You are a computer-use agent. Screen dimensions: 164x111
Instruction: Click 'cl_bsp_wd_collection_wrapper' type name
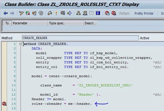120,58
